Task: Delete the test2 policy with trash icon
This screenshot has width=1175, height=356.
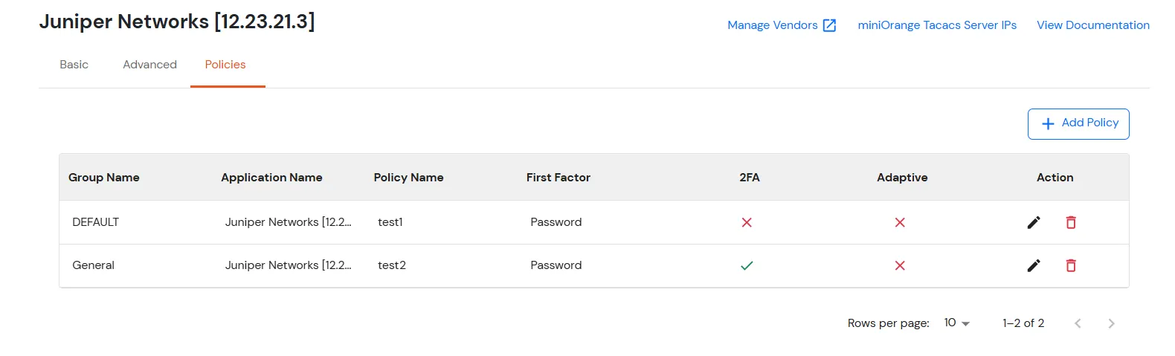Action: 1071,265
